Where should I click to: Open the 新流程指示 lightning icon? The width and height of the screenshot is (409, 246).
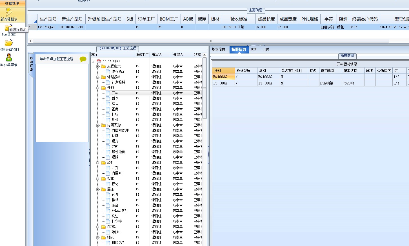point(9,12)
